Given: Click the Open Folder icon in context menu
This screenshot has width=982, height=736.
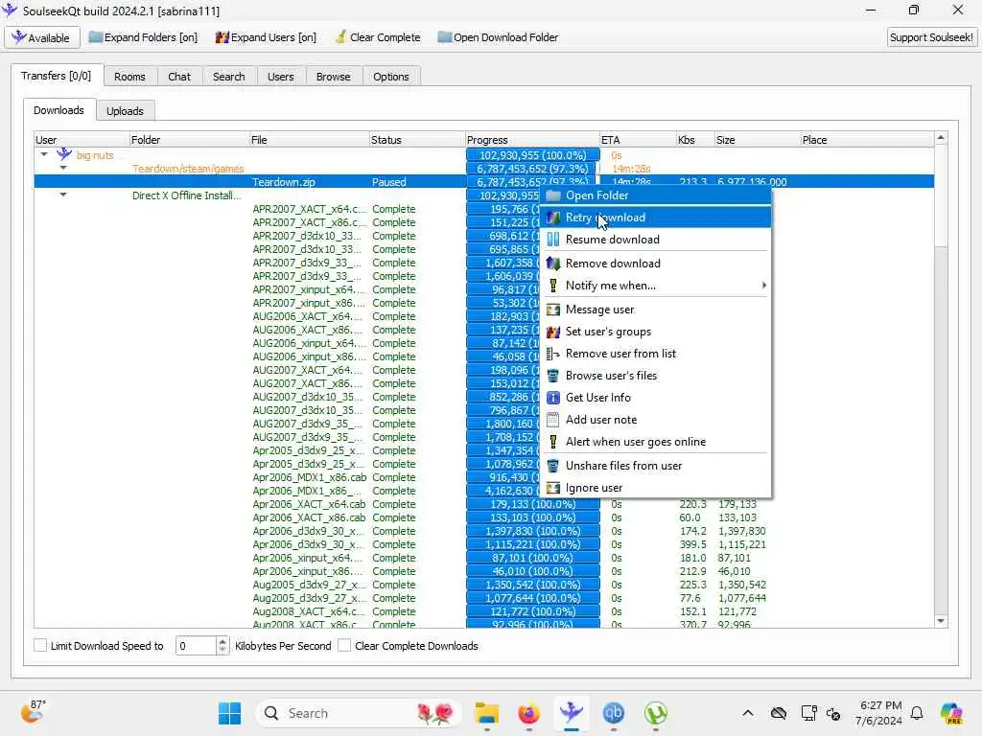Looking at the screenshot, I should click(x=553, y=195).
